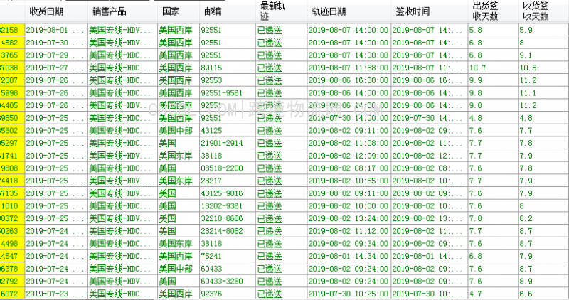
Task: Click the days value 9.9
Action: tap(493, 80)
